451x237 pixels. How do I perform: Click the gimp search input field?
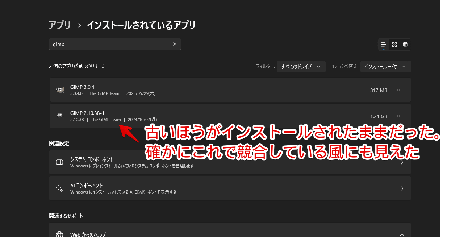115,44
